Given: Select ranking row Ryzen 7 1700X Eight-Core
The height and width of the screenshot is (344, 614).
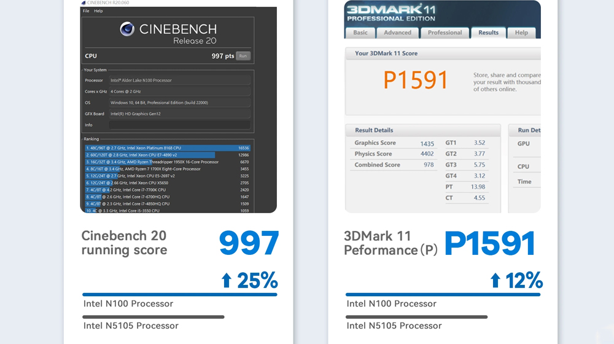Looking at the screenshot, I should (168, 169).
